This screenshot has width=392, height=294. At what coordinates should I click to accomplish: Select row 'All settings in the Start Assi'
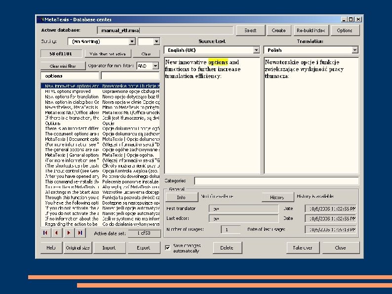[100, 192]
